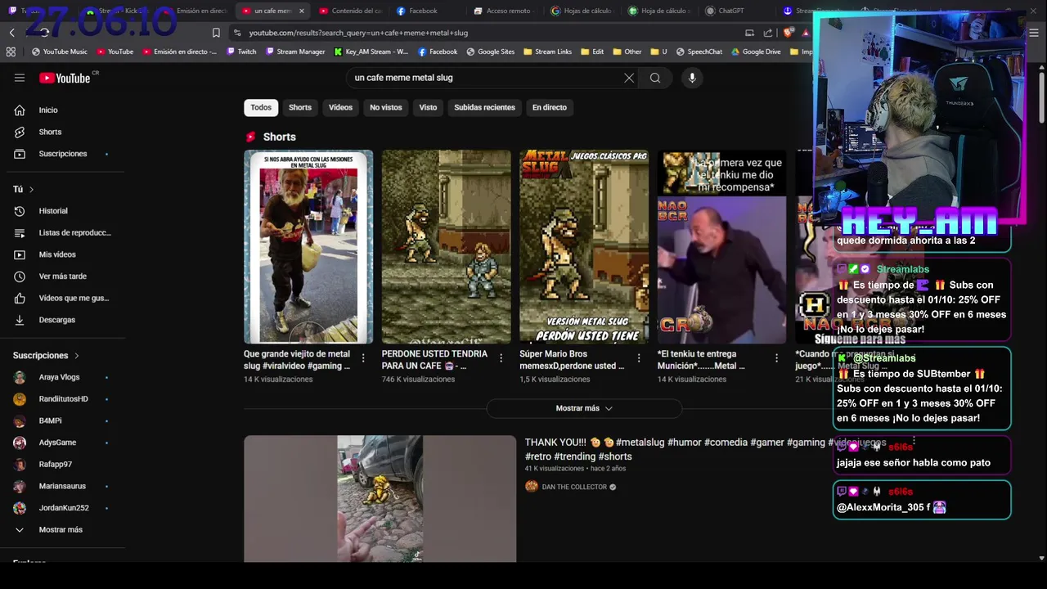
Task: Select the Subidas recientes filter chip
Action: [484, 107]
